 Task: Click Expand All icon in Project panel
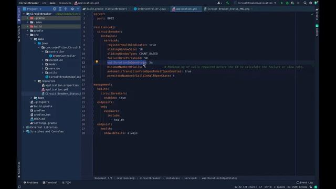pos(60,9)
